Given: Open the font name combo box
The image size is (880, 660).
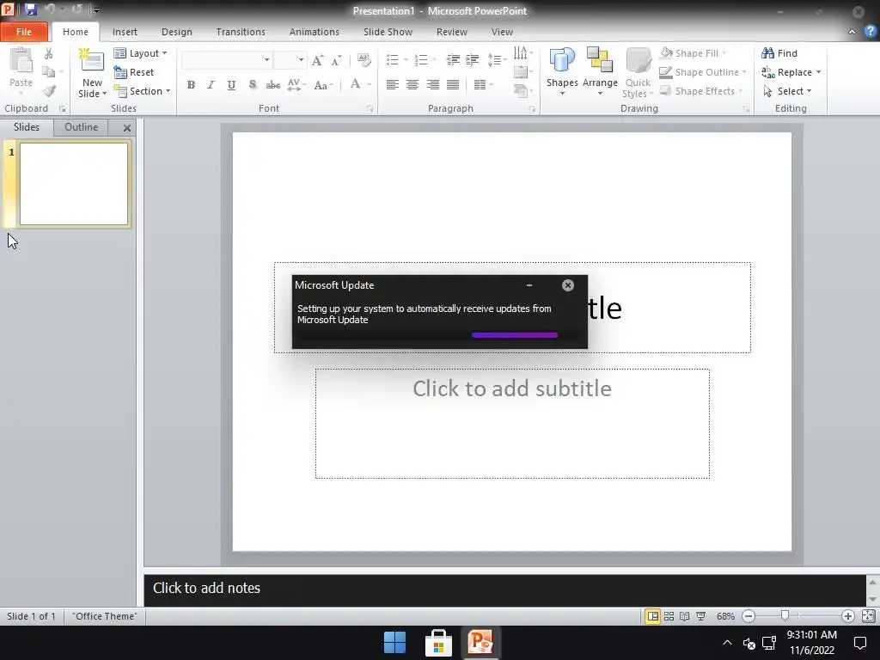Looking at the screenshot, I should coord(227,60).
